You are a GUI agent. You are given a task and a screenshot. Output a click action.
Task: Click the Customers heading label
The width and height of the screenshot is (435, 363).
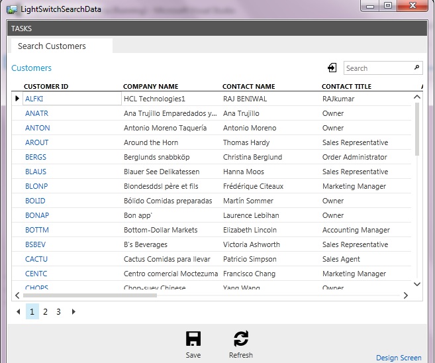coord(31,68)
